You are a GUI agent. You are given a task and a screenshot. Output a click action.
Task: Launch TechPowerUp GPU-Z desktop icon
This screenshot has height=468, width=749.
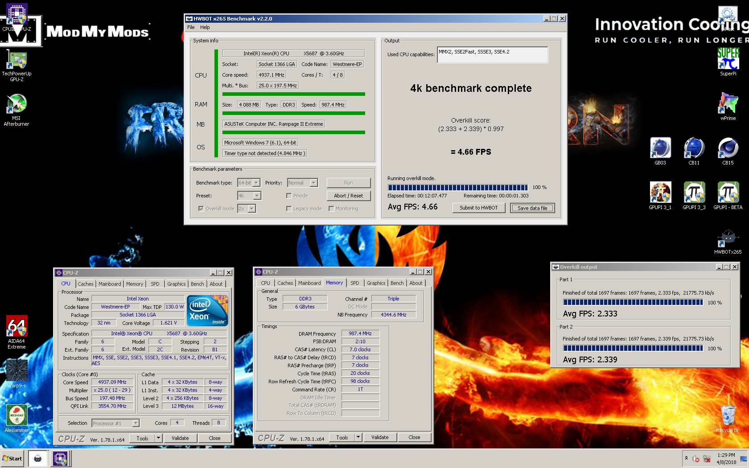[x=16, y=66]
